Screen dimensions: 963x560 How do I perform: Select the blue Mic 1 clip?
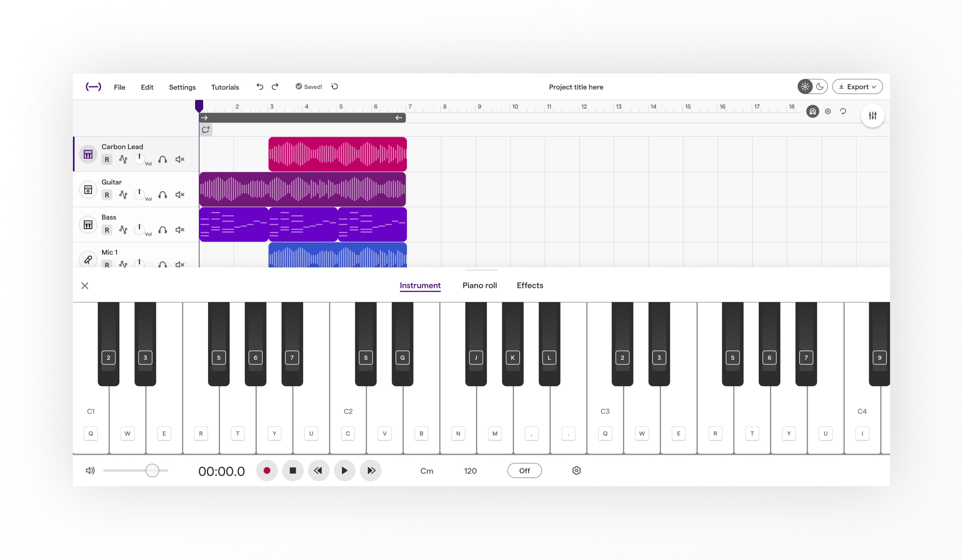tap(337, 255)
